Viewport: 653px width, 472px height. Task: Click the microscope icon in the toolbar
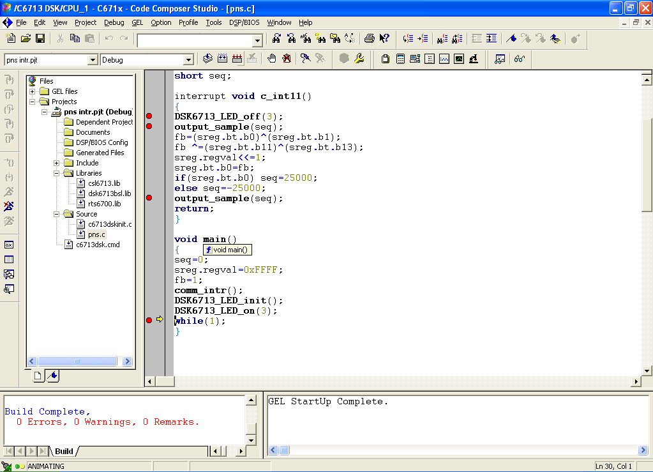[x=474, y=59]
